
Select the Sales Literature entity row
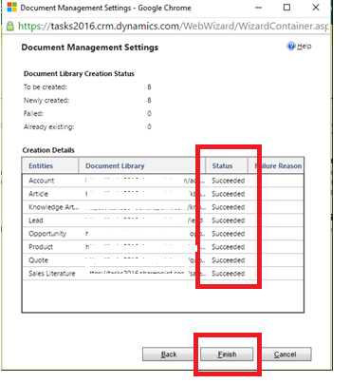(x=163, y=274)
